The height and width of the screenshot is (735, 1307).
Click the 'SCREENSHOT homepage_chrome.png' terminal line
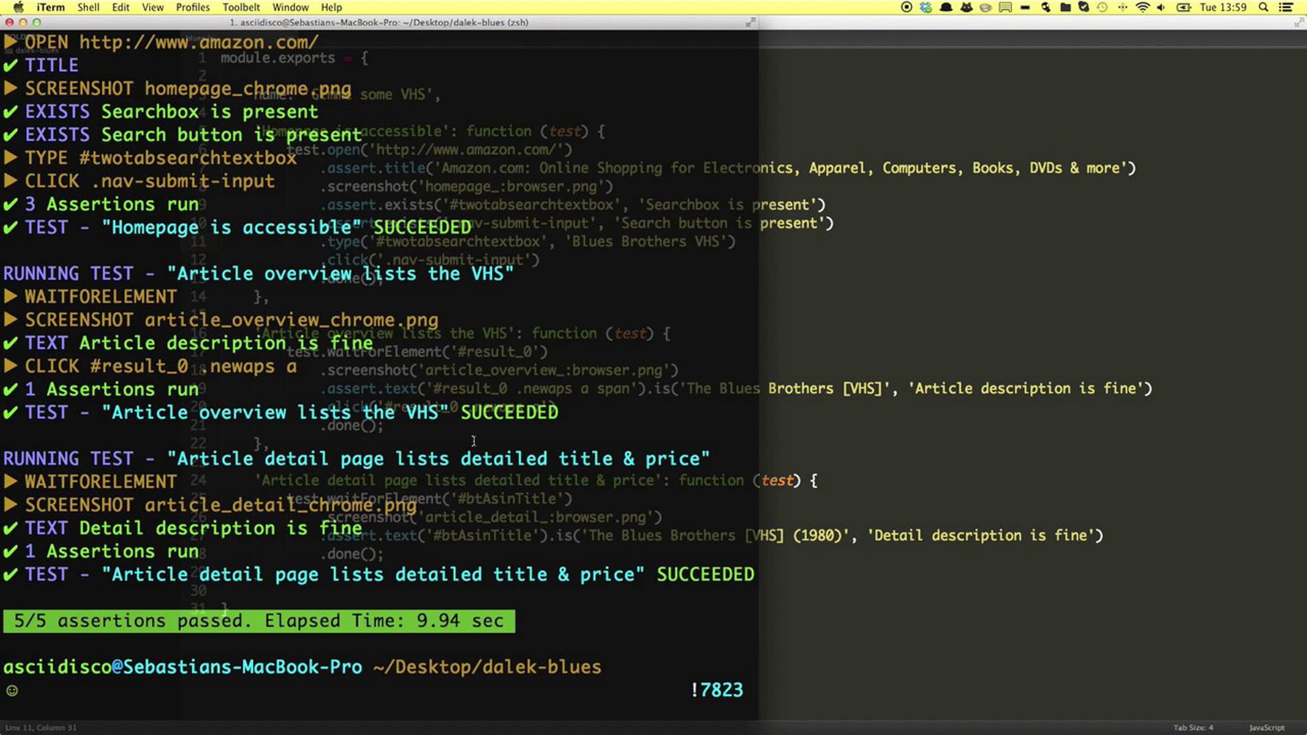[x=178, y=88]
